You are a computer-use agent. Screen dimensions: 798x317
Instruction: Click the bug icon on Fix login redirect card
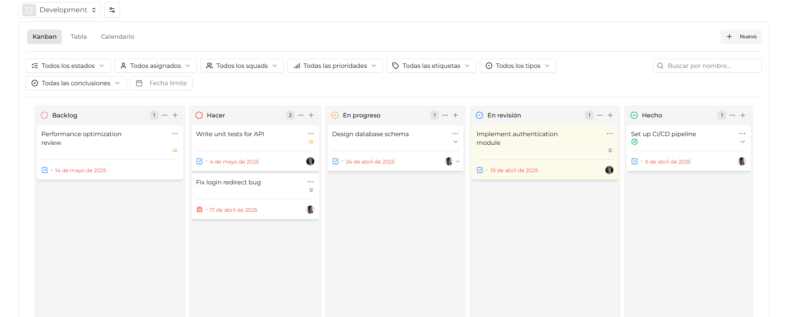pyautogui.click(x=199, y=210)
